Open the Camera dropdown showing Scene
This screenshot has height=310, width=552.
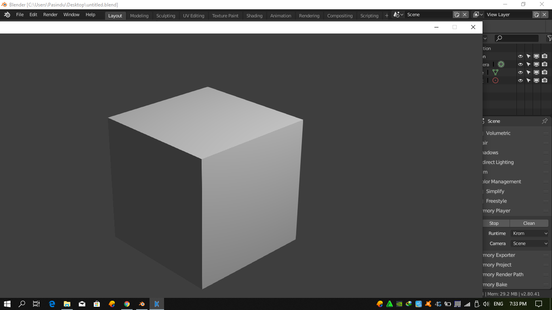(x=529, y=243)
